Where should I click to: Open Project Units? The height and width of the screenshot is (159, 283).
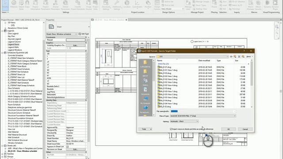(96, 5)
